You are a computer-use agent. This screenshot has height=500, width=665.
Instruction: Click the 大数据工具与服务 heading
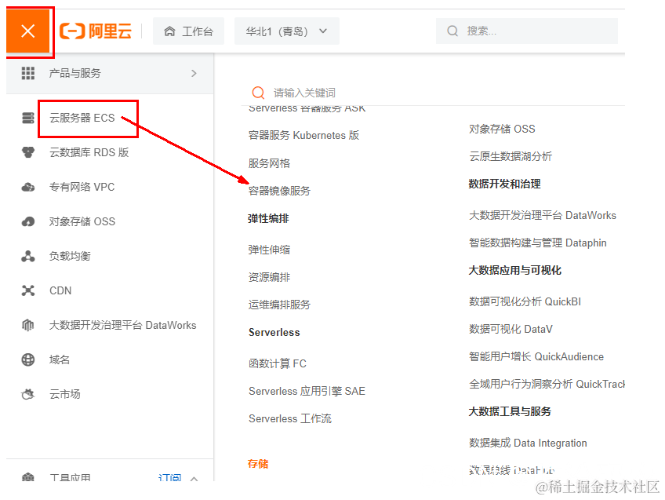510,412
